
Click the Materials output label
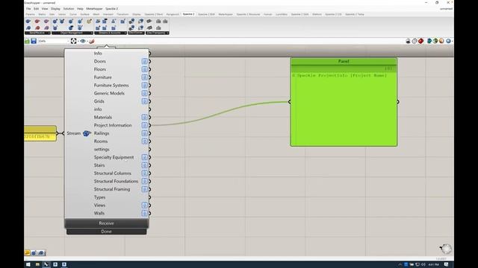(103, 118)
